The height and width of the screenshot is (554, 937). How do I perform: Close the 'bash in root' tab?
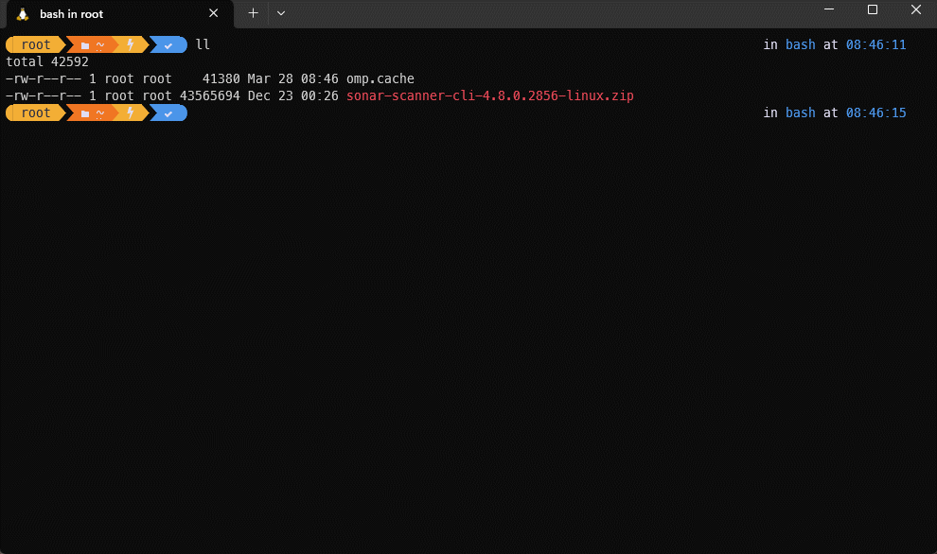[x=213, y=13]
